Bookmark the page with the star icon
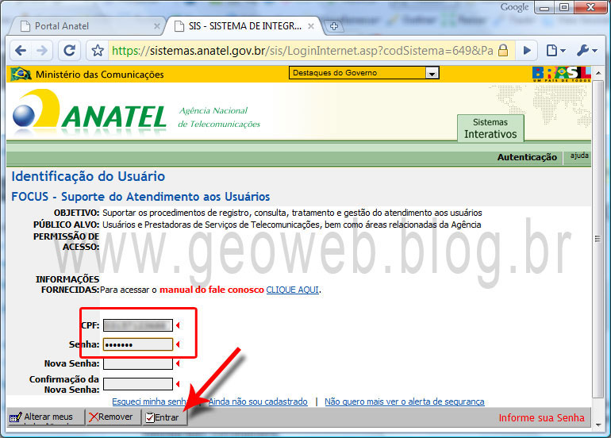Image resolution: width=611 pixels, height=438 pixels. [98, 50]
